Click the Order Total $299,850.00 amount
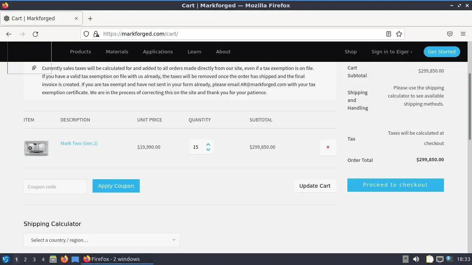Screen dimensions: 472x265 [x=430, y=159]
